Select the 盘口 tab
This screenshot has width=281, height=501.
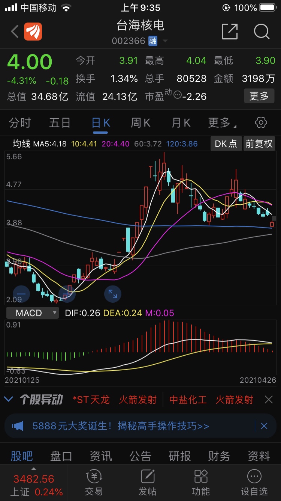pos(61,456)
